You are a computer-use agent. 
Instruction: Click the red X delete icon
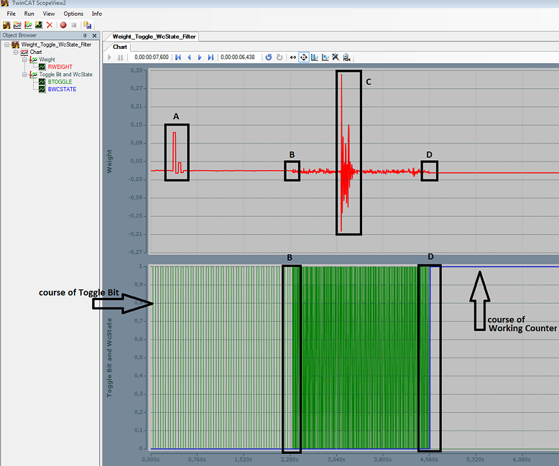(50, 25)
